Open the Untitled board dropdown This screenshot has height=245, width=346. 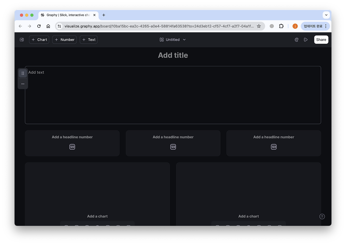pyautogui.click(x=173, y=40)
